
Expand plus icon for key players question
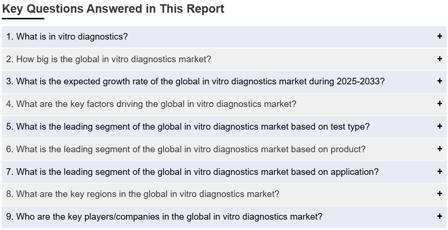coord(440,216)
